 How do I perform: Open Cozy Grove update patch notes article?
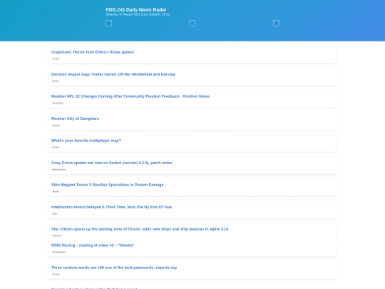click(x=112, y=163)
